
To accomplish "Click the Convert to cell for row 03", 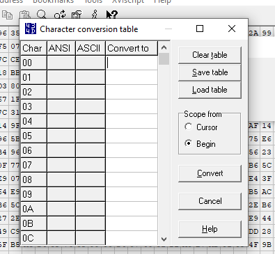I will point(132,106).
